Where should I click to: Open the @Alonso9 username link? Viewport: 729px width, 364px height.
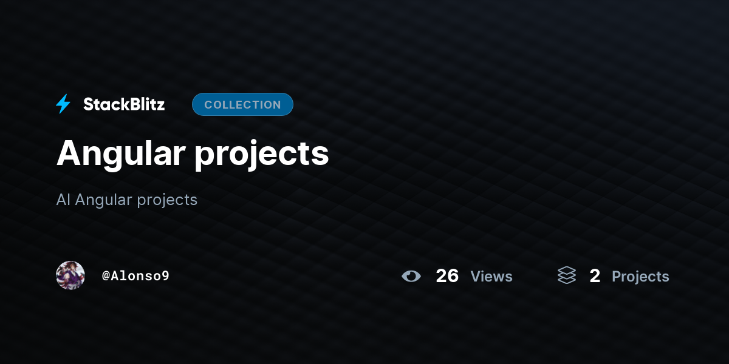point(135,276)
